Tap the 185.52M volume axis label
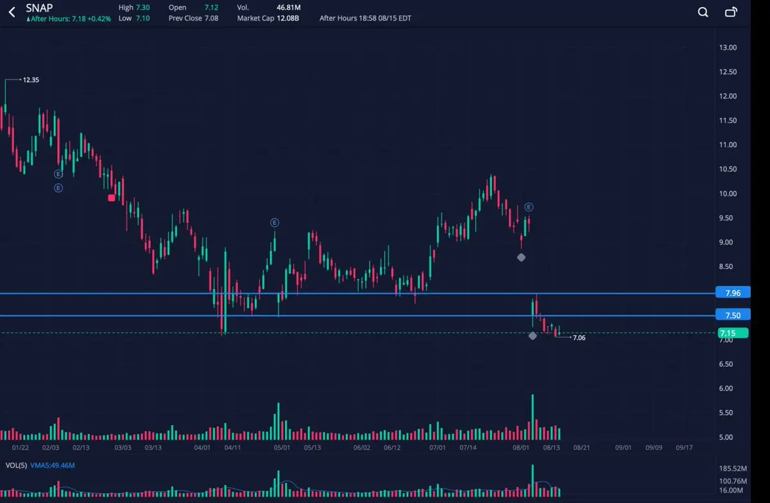The image size is (770, 503). (734, 468)
